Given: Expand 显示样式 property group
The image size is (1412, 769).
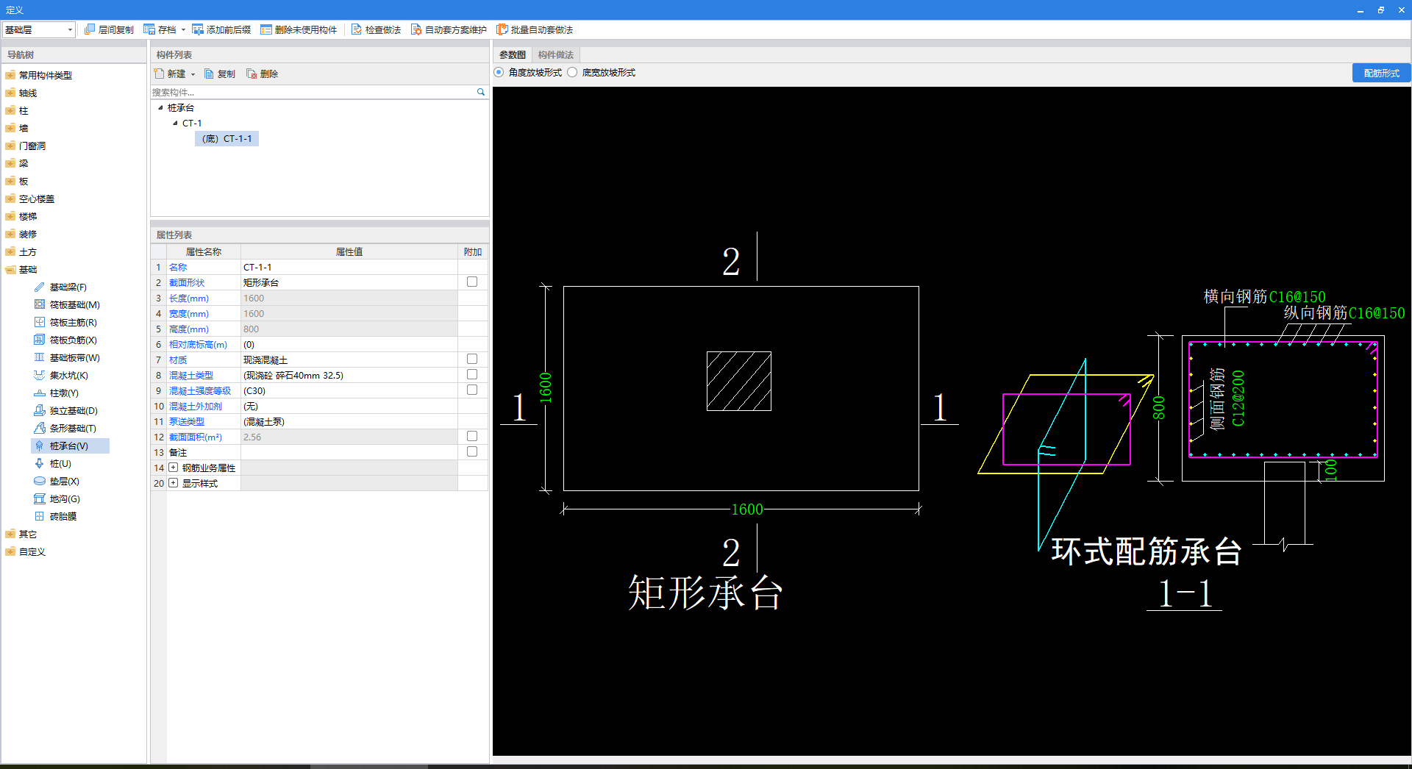Looking at the screenshot, I should point(173,483).
